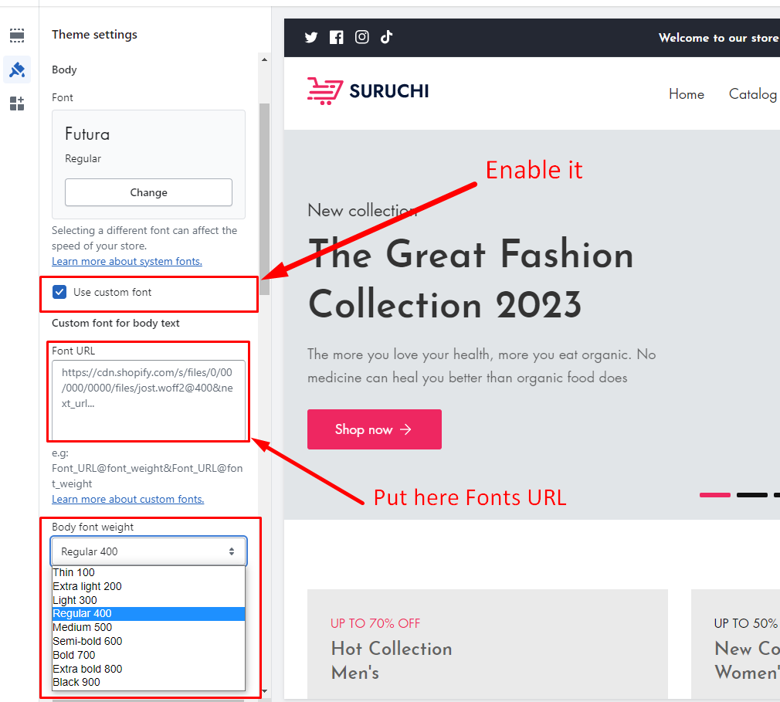Select the Theme settings paintbrush icon
This screenshot has width=780, height=702.
17,70
